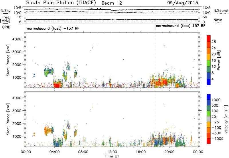Click the "-500" label on the velocity colorbar

coord(216,133)
